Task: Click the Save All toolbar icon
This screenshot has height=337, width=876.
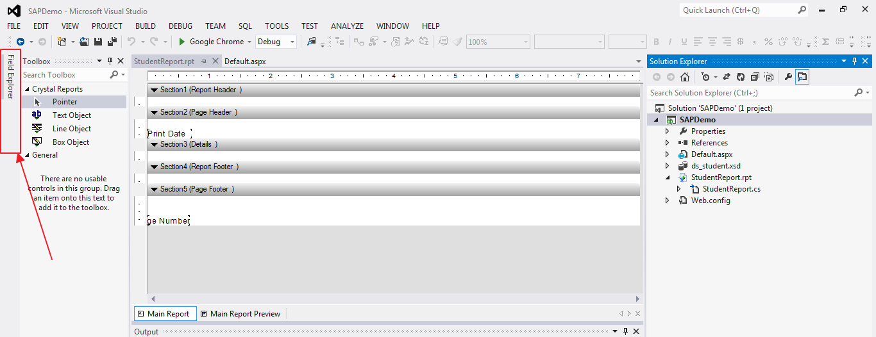Action: point(112,42)
